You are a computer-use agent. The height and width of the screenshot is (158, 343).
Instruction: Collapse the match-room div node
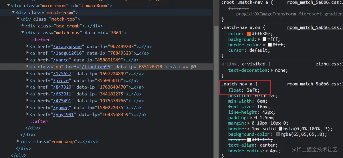(x=13, y=13)
